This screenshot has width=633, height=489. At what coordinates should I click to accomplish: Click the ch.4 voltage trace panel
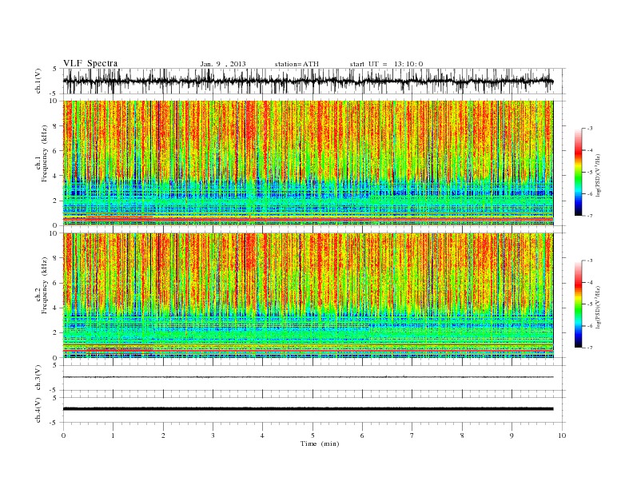(x=314, y=410)
